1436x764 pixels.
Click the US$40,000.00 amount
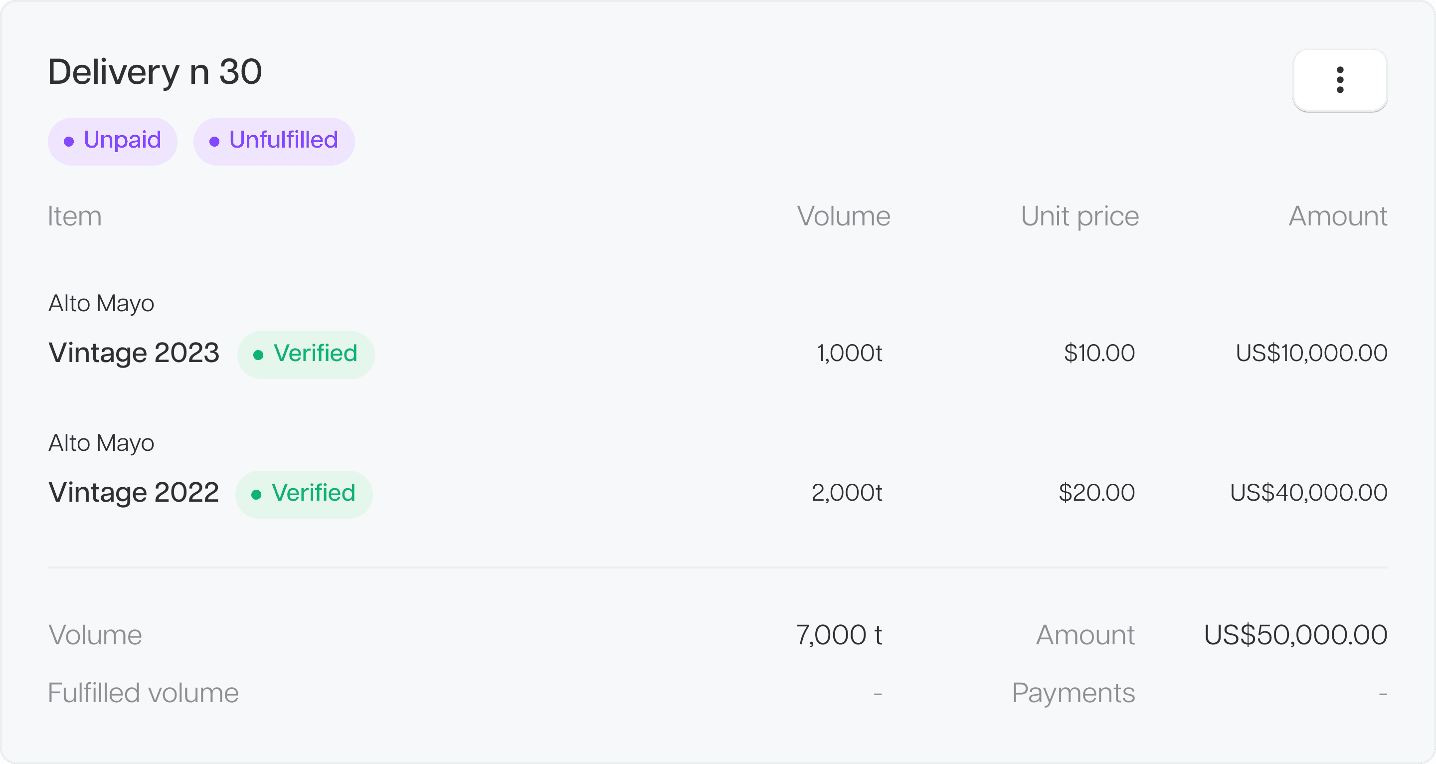click(x=1309, y=492)
